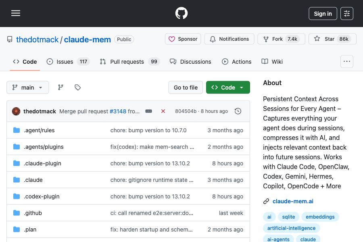Open commit history clock icon
363x242 pixels.
pyautogui.click(x=238, y=111)
